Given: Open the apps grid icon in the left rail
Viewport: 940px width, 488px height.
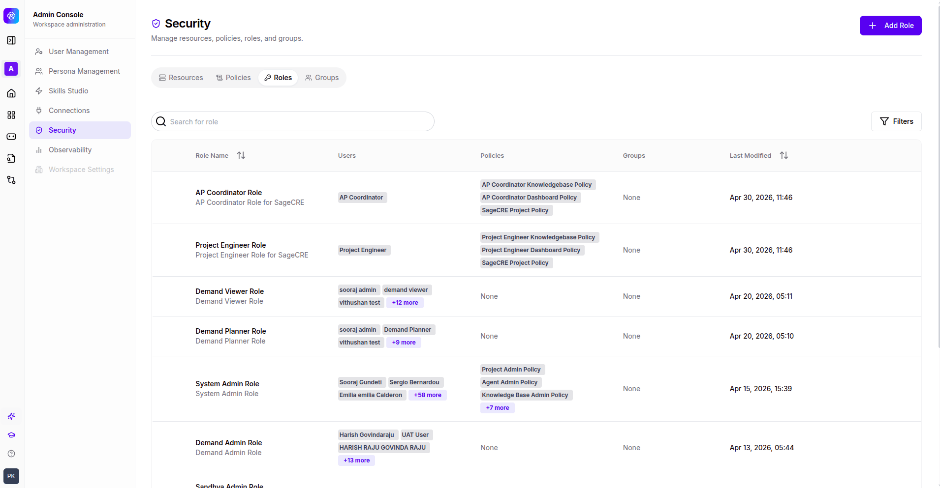Looking at the screenshot, I should 11,115.
